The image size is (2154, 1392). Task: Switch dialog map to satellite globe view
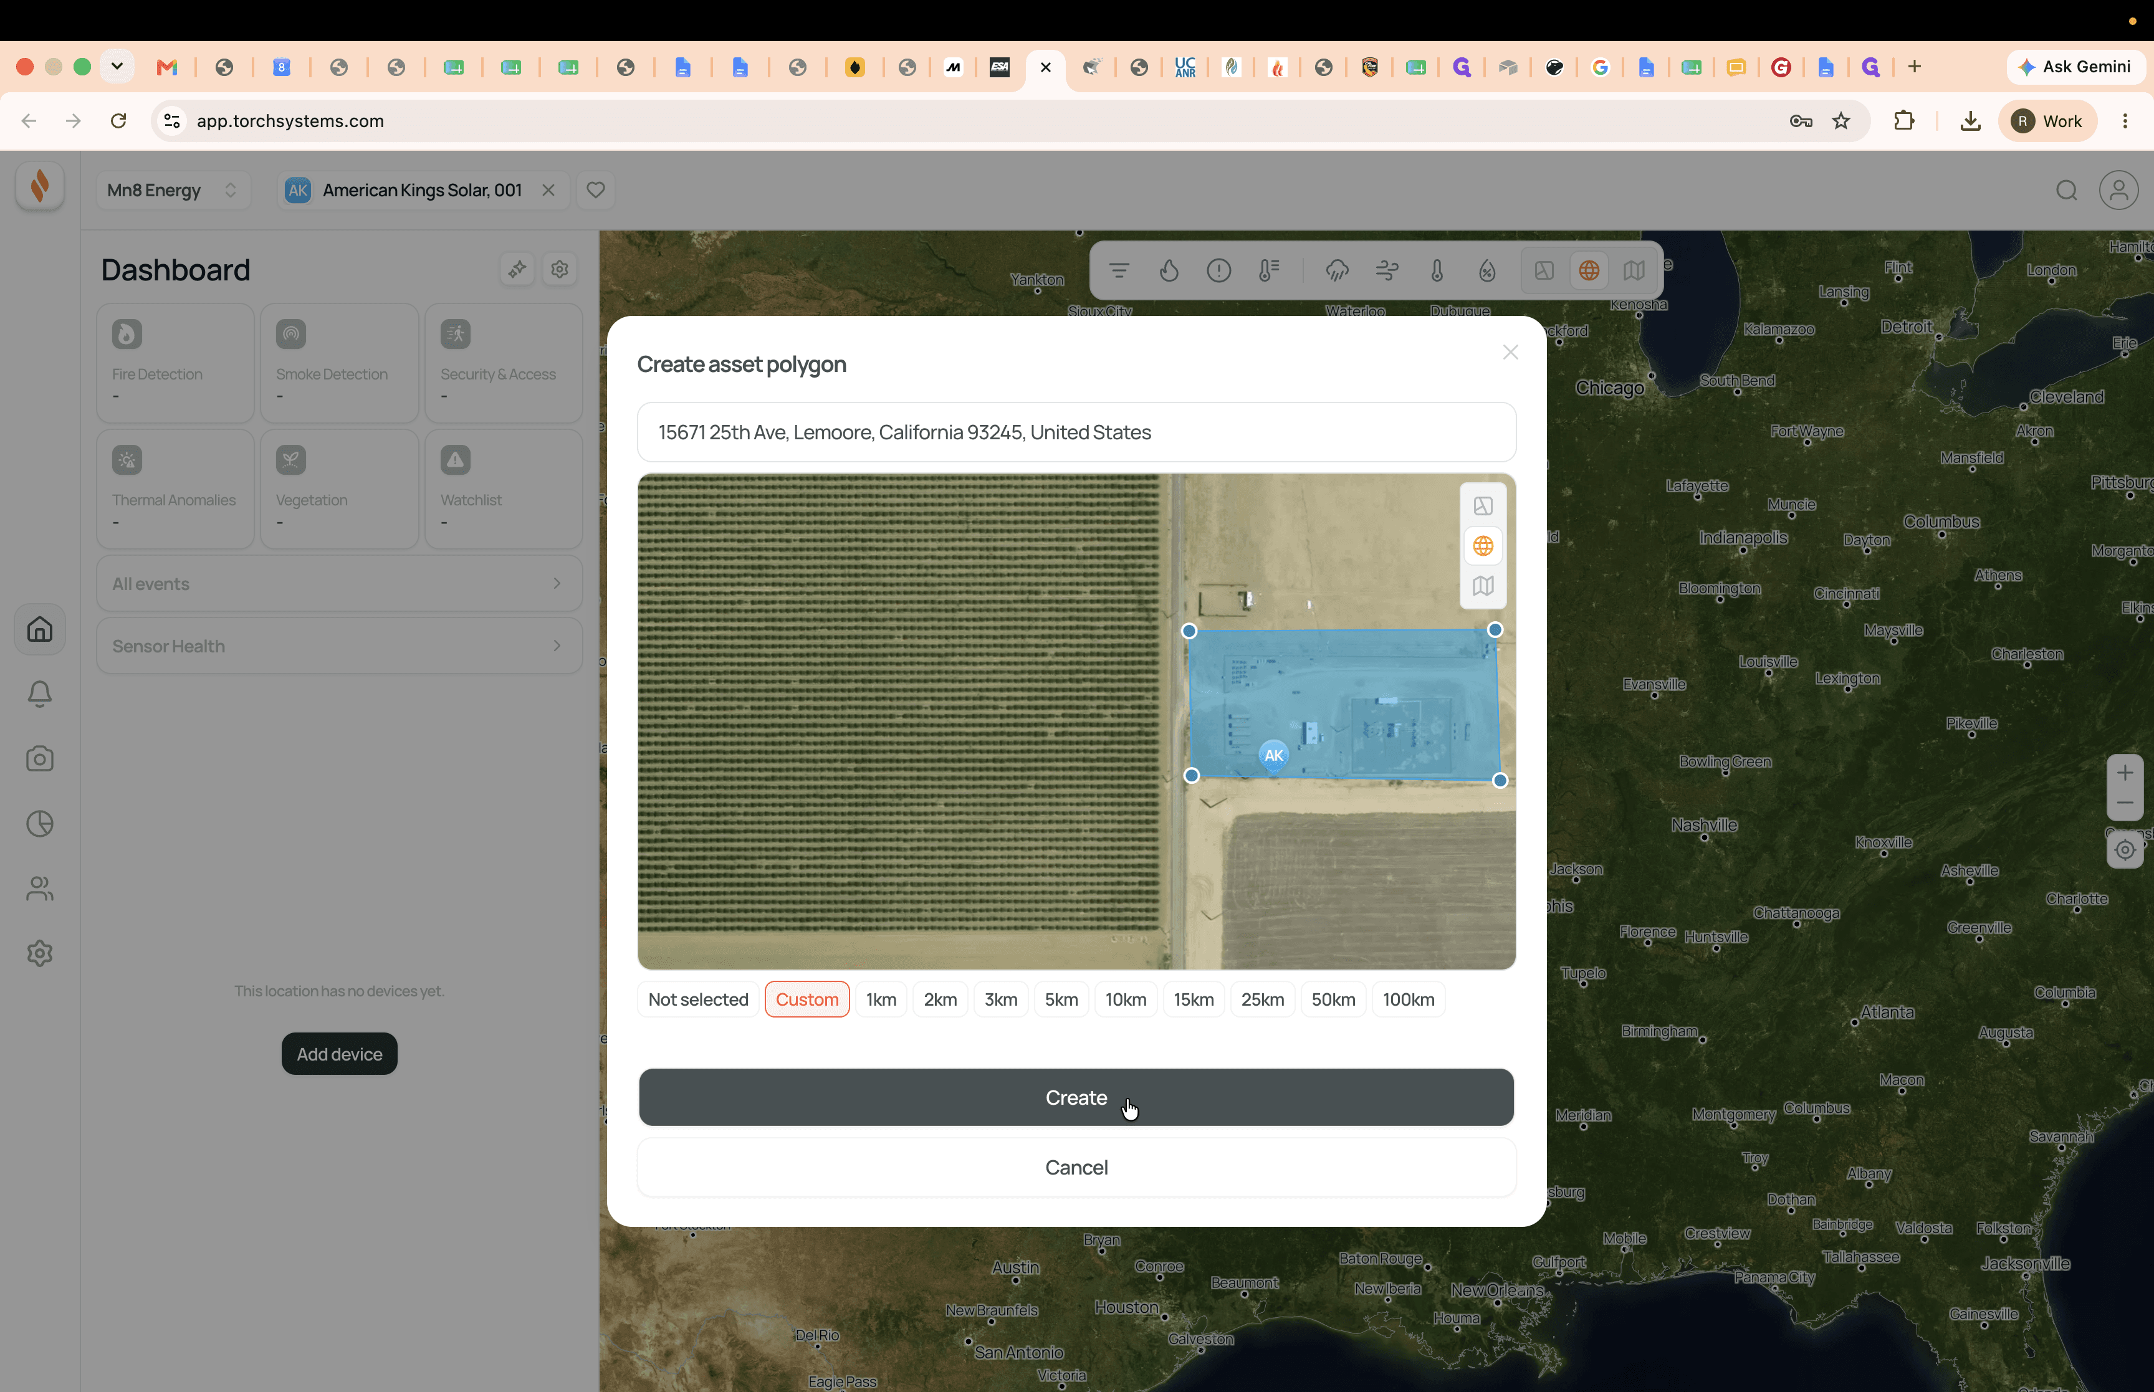click(x=1482, y=546)
